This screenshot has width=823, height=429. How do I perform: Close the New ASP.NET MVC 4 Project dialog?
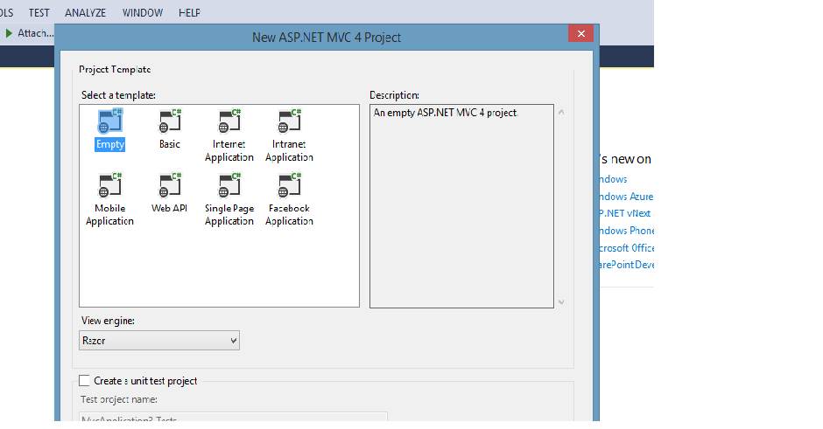coord(581,33)
